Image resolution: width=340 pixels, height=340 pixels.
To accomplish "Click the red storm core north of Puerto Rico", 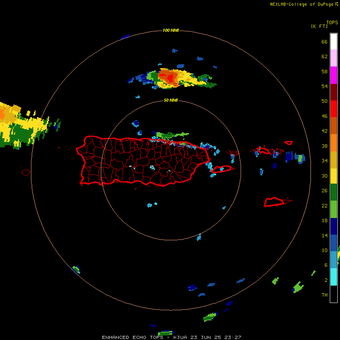I will coord(170,77).
